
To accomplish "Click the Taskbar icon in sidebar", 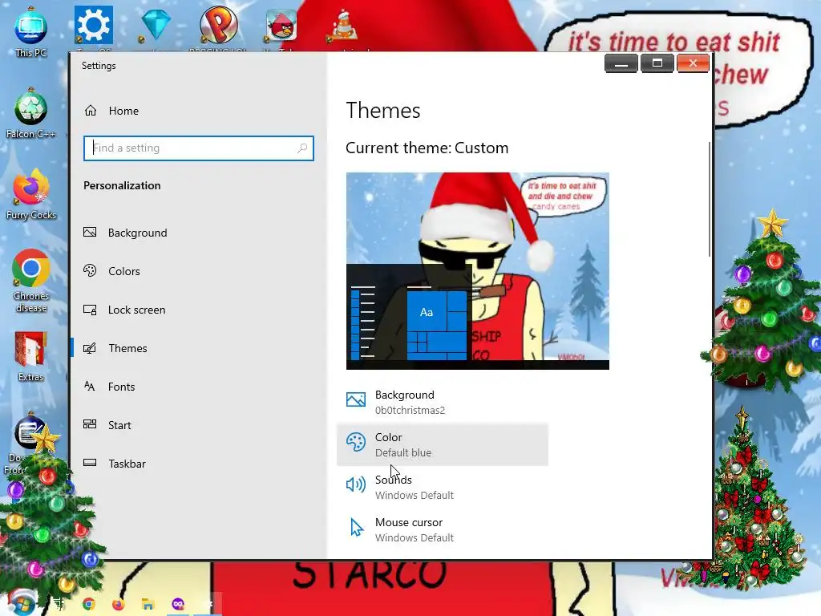I will (x=90, y=463).
